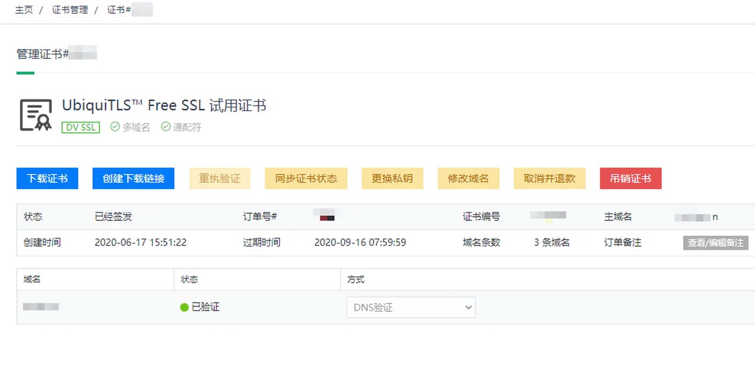Click 订单备注 label
755x369 pixels.
[622, 243]
